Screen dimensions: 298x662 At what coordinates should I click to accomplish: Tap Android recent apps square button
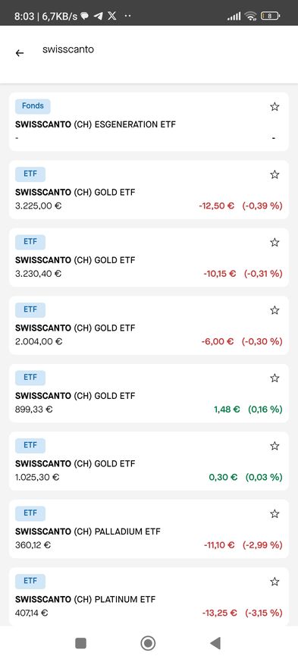click(80, 644)
